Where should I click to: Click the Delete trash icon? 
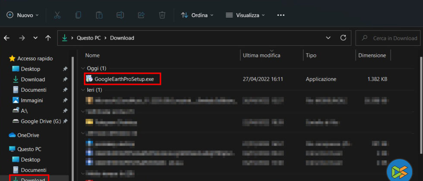pyautogui.click(x=162, y=15)
